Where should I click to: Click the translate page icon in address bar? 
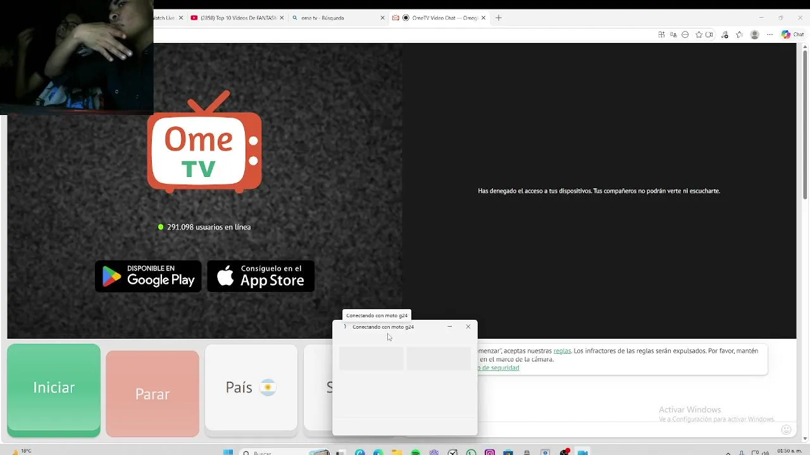tap(673, 35)
